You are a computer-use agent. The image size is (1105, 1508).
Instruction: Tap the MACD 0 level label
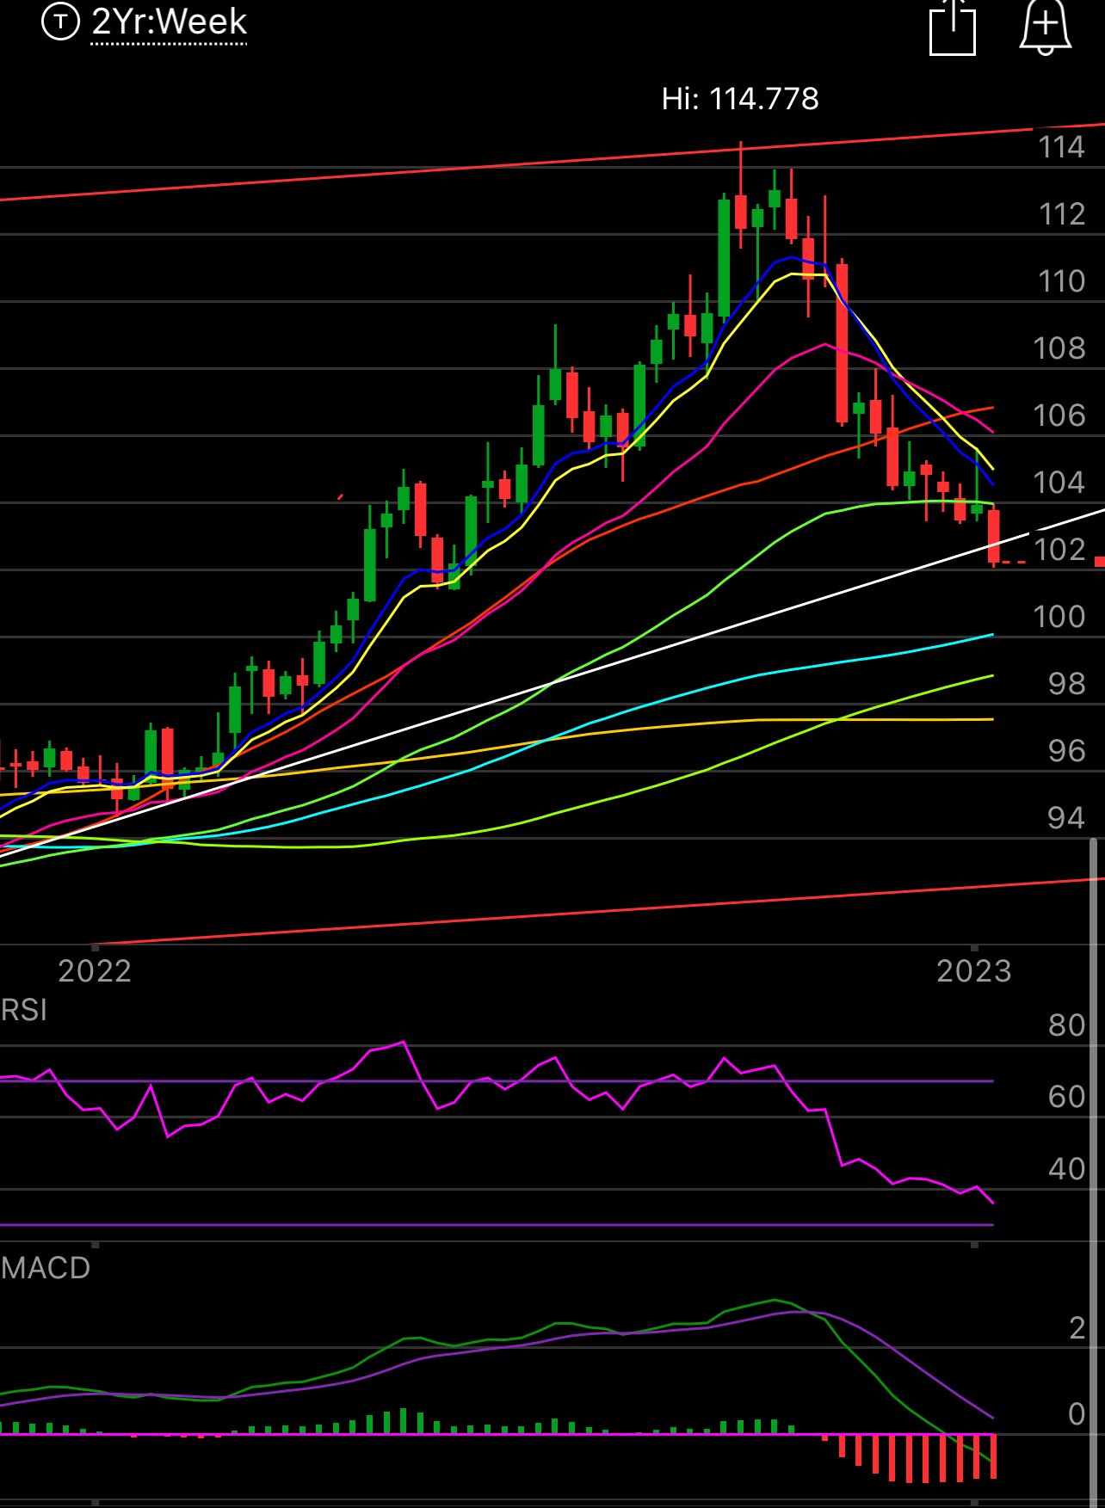pyautogui.click(x=1077, y=1414)
